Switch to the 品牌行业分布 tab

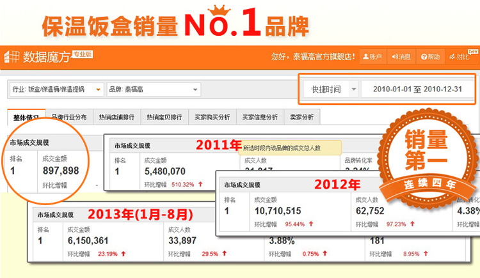point(69,117)
